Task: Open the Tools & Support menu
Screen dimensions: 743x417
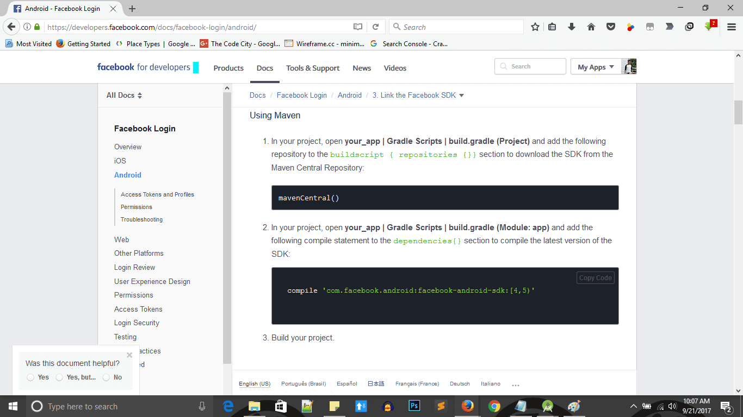Action: (313, 68)
